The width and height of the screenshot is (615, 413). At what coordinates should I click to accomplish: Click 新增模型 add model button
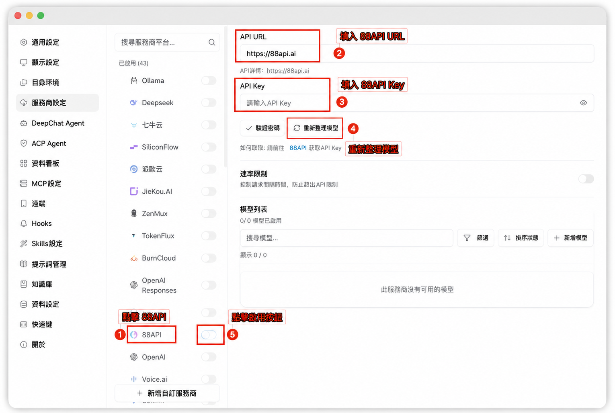tap(570, 238)
